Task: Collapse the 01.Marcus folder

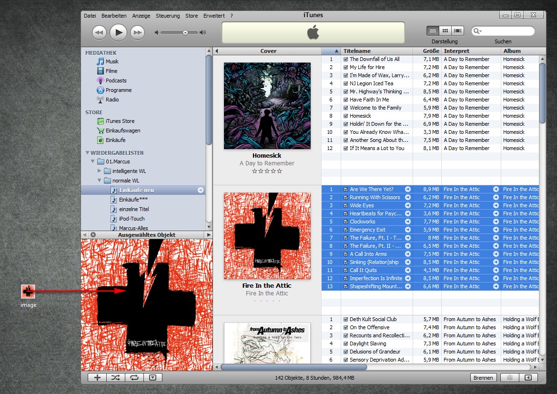Action: (93, 162)
